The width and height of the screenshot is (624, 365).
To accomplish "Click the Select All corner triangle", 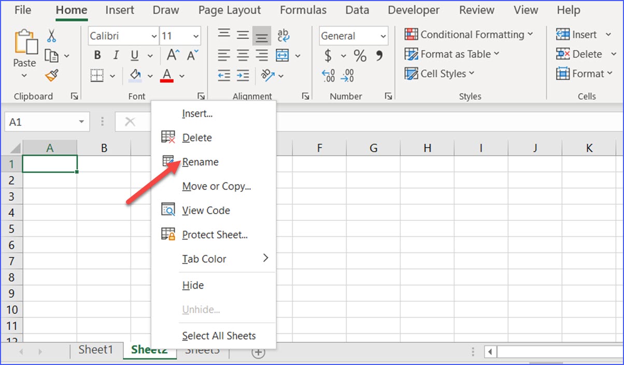I will click(x=15, y=148).
